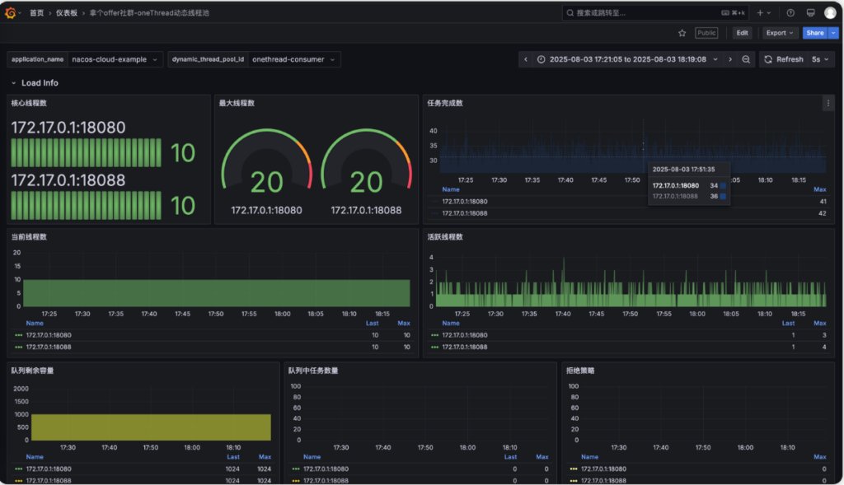Shift time range forward with right arrow

click(729, 59)
